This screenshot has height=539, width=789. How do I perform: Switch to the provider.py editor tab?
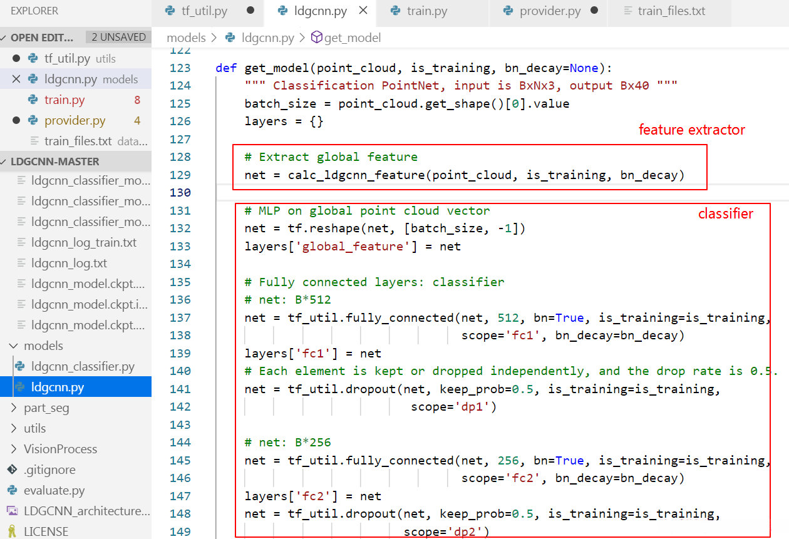549,11
